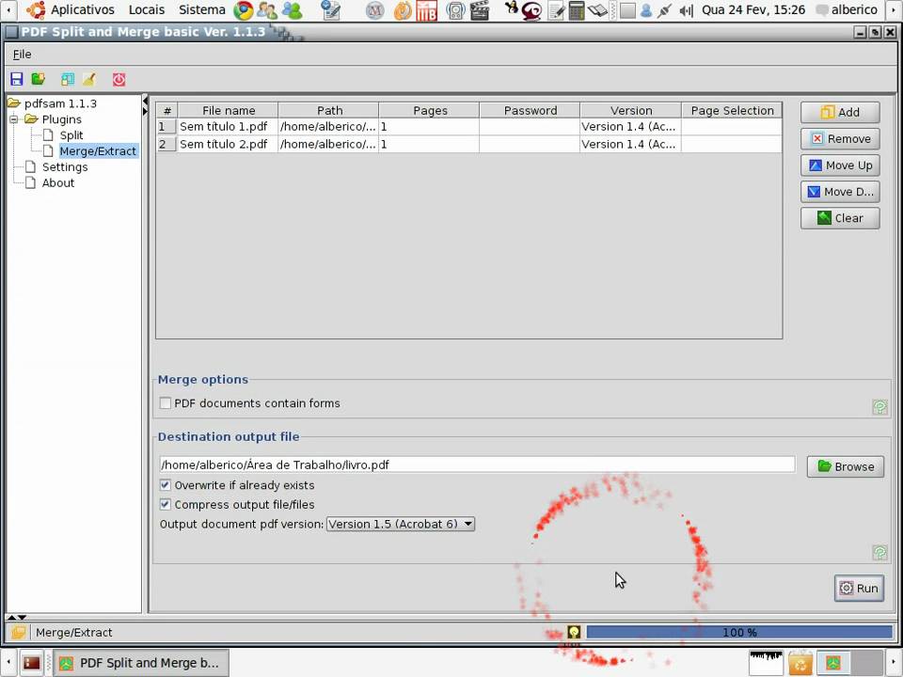Click the workspace switcher in bottom panel

click(x=848, y=663)
